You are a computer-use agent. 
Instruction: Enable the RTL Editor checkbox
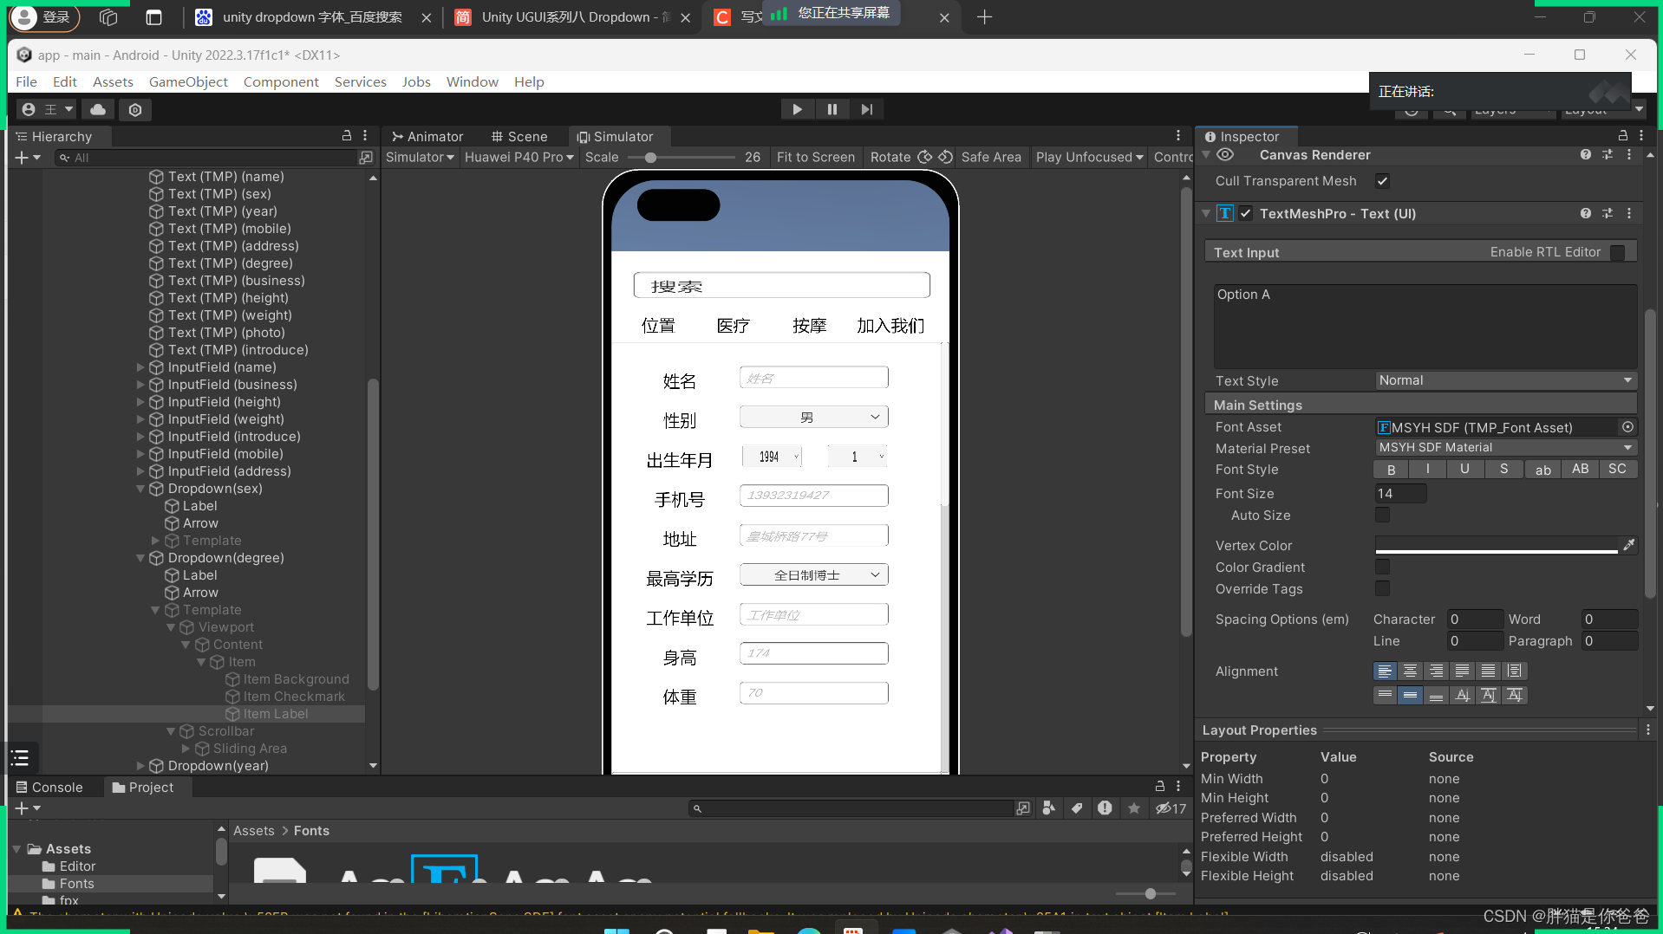click(x=1618, y=252)
